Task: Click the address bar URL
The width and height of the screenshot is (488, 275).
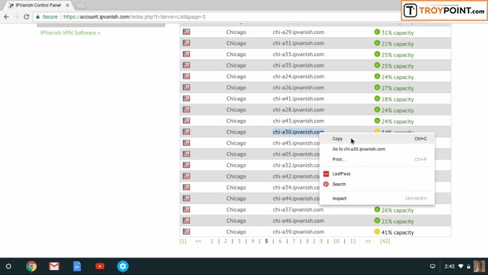Action: pos(135,17)
